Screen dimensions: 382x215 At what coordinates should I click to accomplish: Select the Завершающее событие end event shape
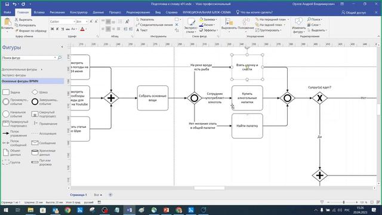pyautogui.click(x=45, y=102)
